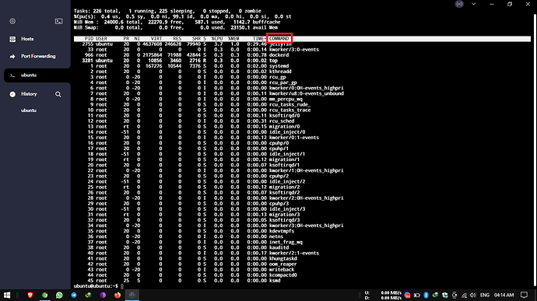537x301 pixels.
Task: Expand the chevron next to the avatar
Action: click(474, 4)
